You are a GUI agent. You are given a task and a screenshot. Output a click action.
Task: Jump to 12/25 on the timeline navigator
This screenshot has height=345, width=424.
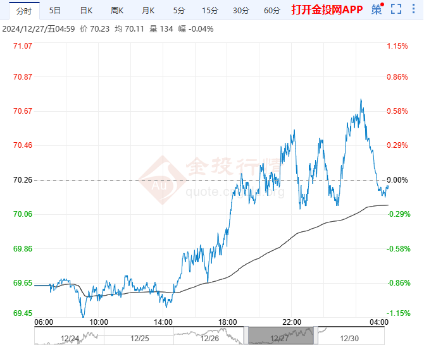click(139, 339)
